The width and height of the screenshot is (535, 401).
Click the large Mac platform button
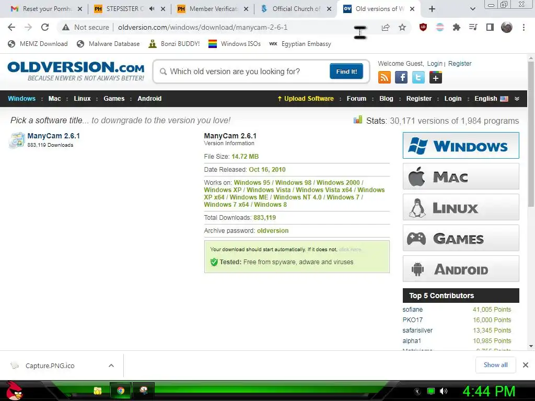click(x=461, y=176)
